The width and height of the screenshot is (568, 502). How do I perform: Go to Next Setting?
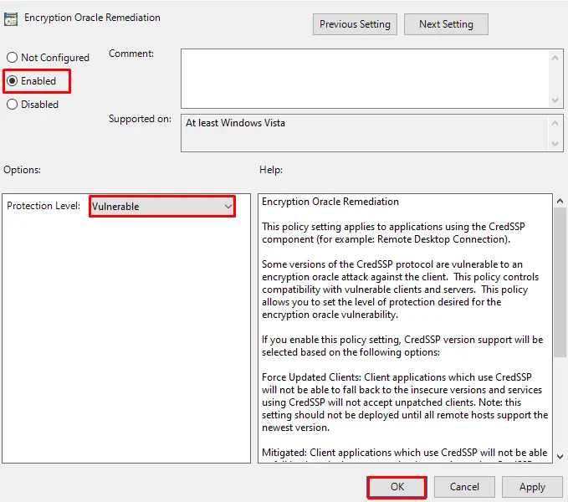pos(446,24)
